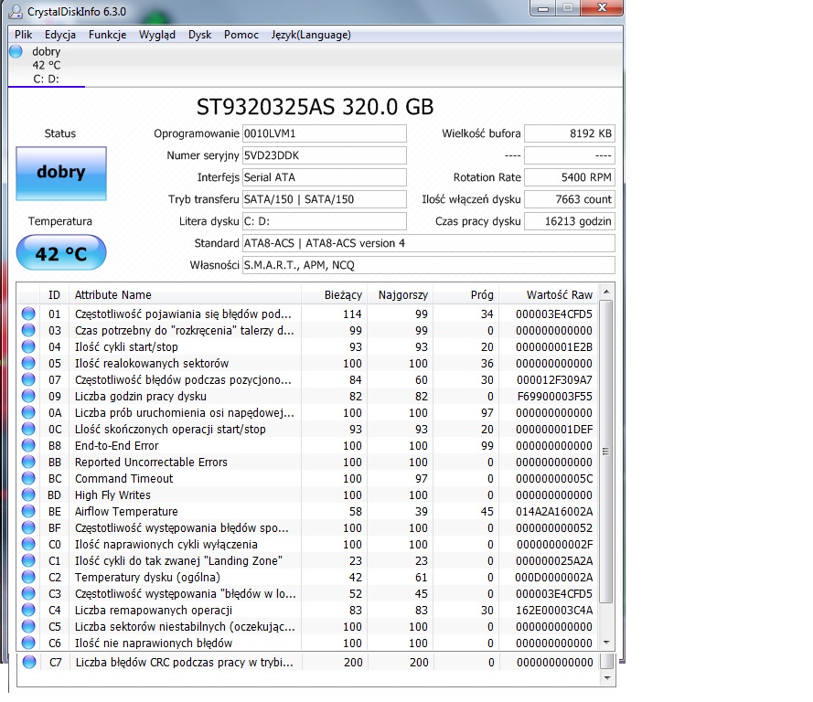This screenshot has height=702, width=813.
Task: Click status orb for Airflow Temperature row
Action: click(x=28, y=511)
